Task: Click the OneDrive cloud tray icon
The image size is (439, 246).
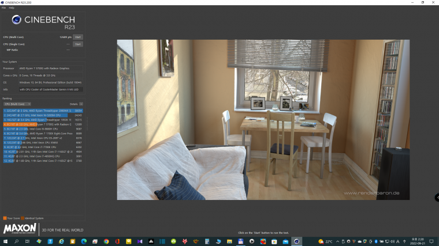Action: (359, 241)
